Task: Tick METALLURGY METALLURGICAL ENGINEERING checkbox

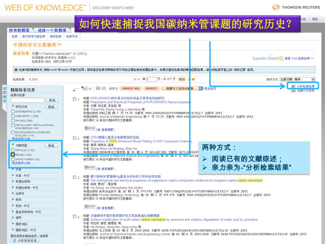Action: [x=13, y=125]
